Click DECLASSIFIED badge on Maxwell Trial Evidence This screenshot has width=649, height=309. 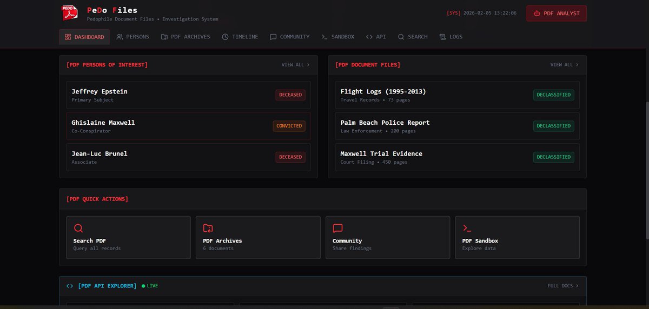click(554, 157)
